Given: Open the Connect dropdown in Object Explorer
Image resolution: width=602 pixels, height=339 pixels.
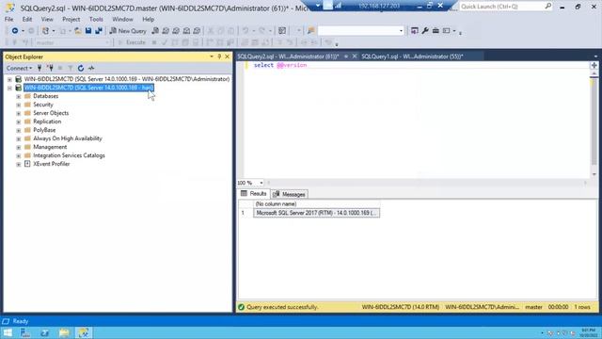Looking at the screenshot, I should coord(19,68).
